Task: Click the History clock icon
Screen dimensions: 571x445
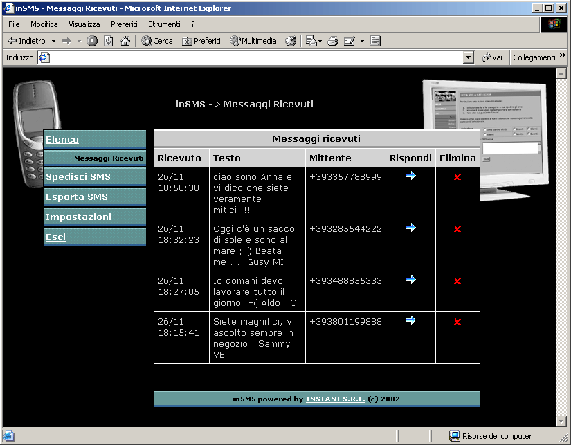Action: click(291, 41)
